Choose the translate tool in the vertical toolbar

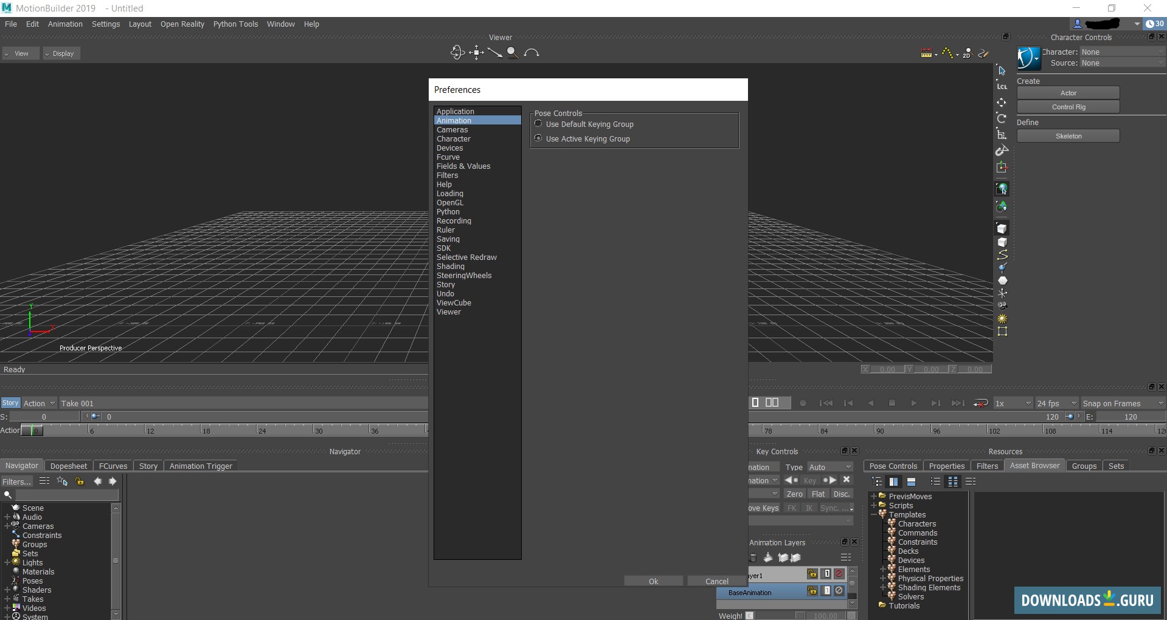click(1002, 102)
